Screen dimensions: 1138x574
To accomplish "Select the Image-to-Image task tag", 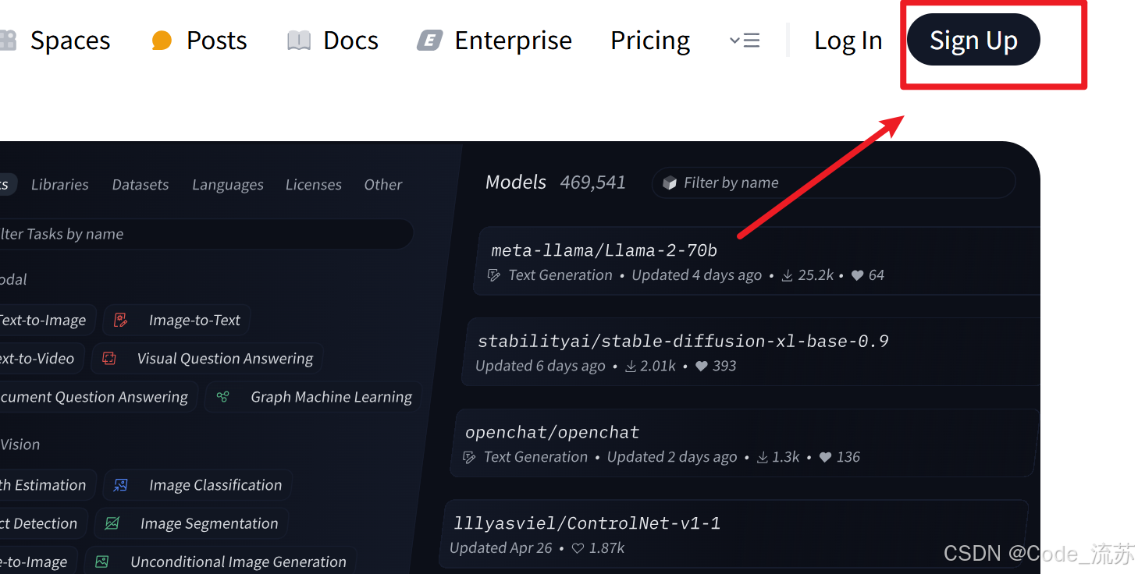I will pyautogui.click(x=38, y=562).
